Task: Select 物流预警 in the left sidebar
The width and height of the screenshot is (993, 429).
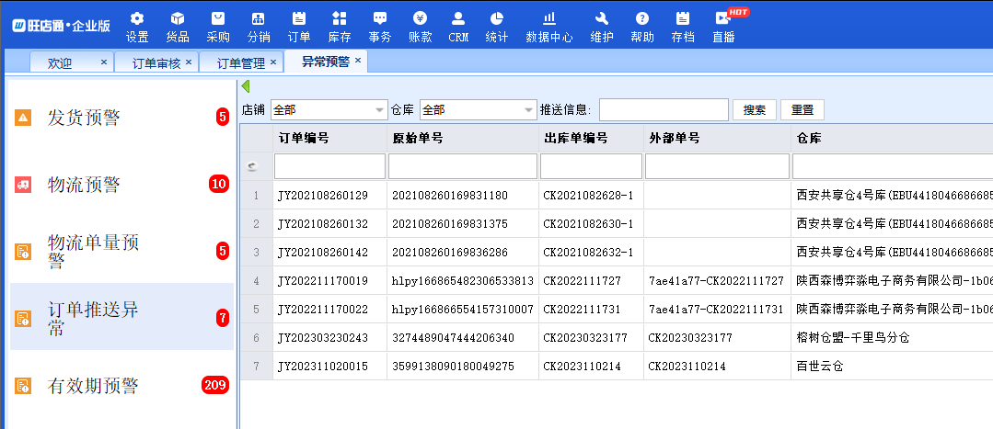Action: click(x=84, y=185)
